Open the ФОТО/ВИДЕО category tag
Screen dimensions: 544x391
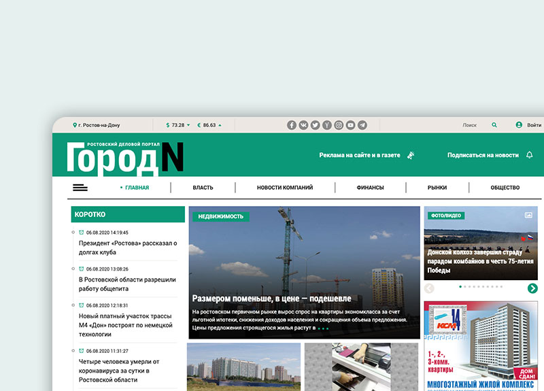[x=446, y=216]
